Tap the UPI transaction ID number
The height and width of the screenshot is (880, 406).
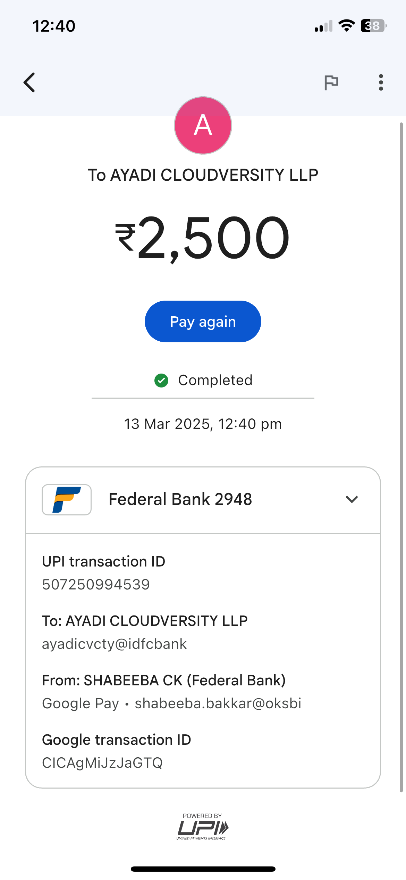(x=96, y=585)
